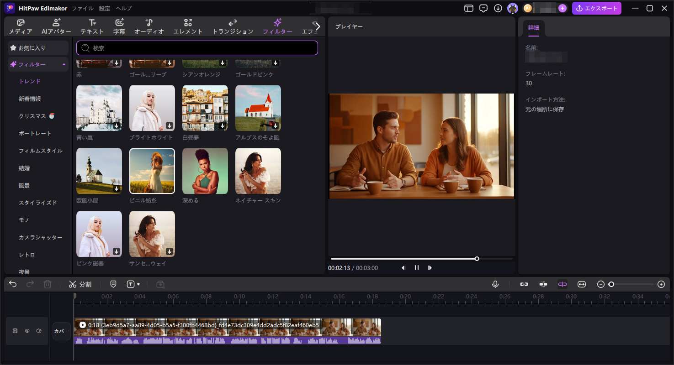Toggle track visibility eye icon
Image resolution: width=674 pixels, height=365 pixels.
click(x=27, y=331)
